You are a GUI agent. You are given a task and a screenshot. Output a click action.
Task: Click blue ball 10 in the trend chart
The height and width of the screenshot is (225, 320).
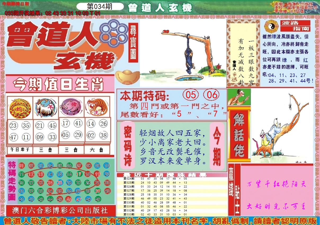point(107,166)
